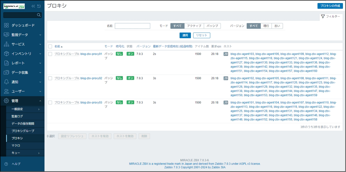Viewport: 346px width, 172px height.
Task: Check the box for blog-zbx-proxy03 row
Action: [x=50, y=103]
